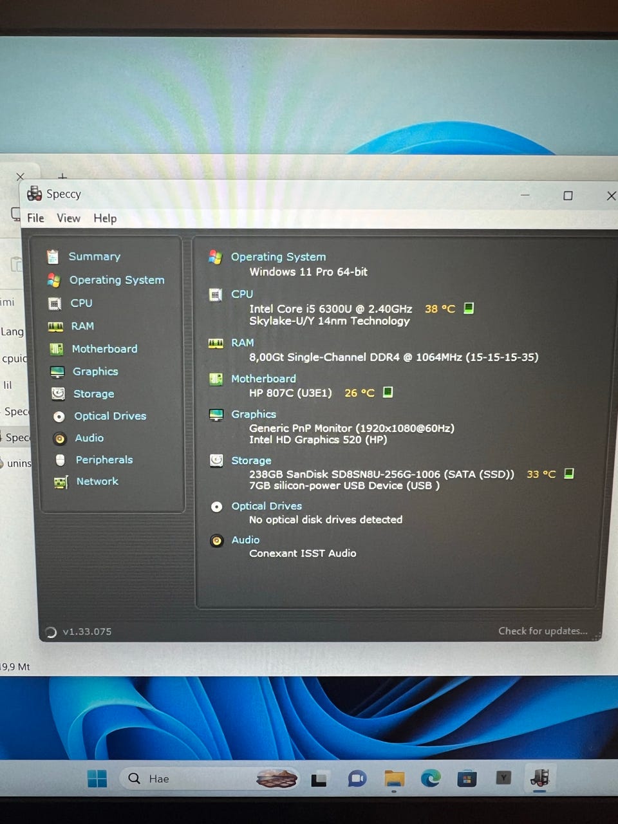Click the 33 °C storage temperature value
Image resolution: width=618 pixels, height=824 pixels.
pos(541,474)
